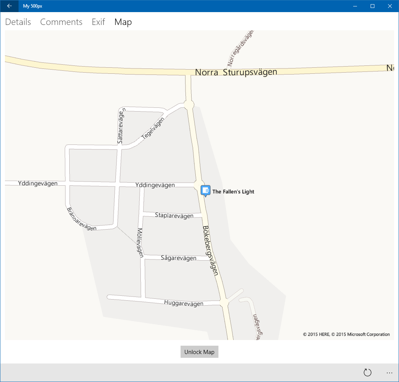Click the HERE Microsoft copyright notice
Viewport: 399px width, 382px height.
[346, 334]
